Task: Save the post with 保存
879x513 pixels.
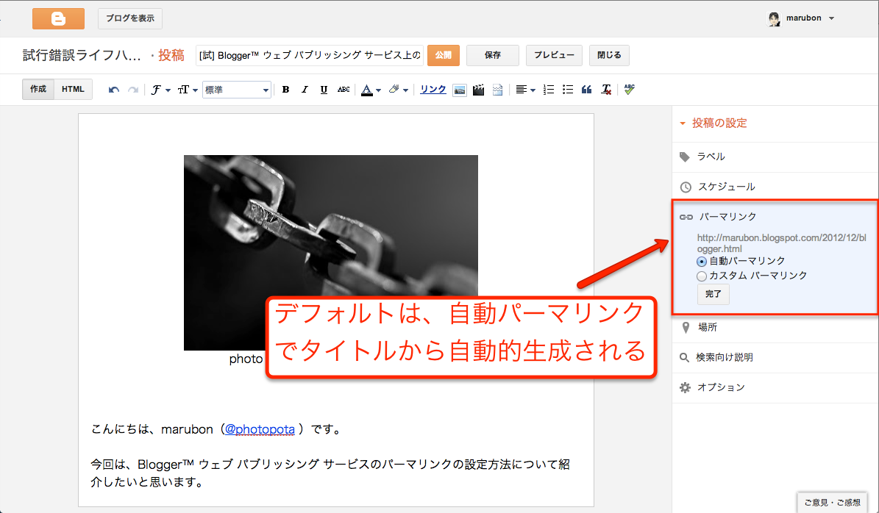Action: click(x=493, y=55)
